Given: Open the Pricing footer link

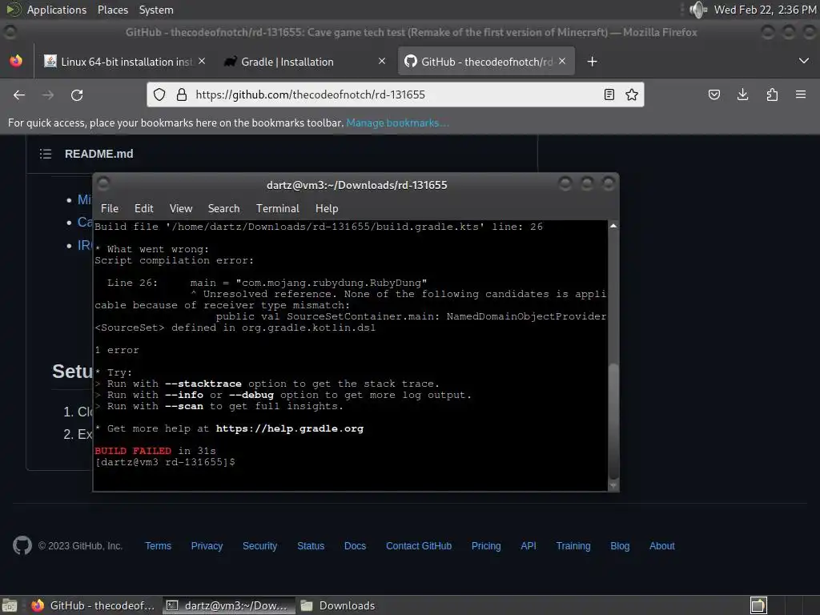Looking at the screenshot, I should click(486, 546).
